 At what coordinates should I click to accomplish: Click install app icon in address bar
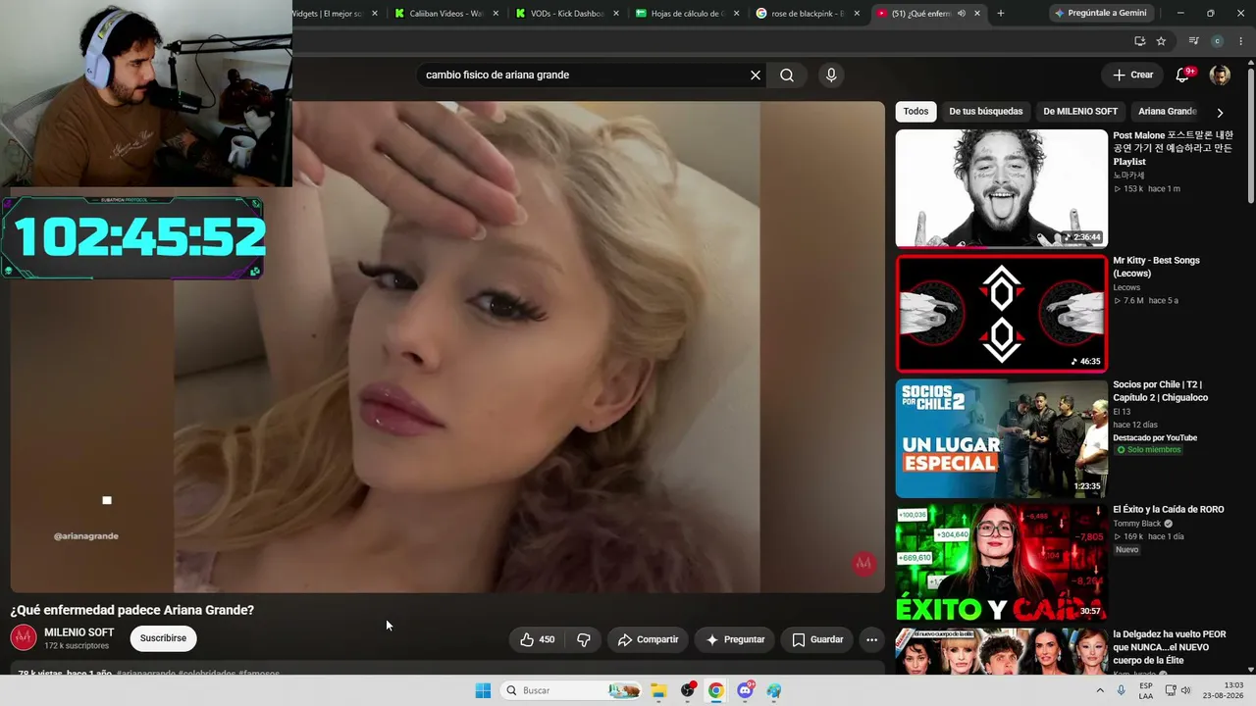(x=1139, y=41)
